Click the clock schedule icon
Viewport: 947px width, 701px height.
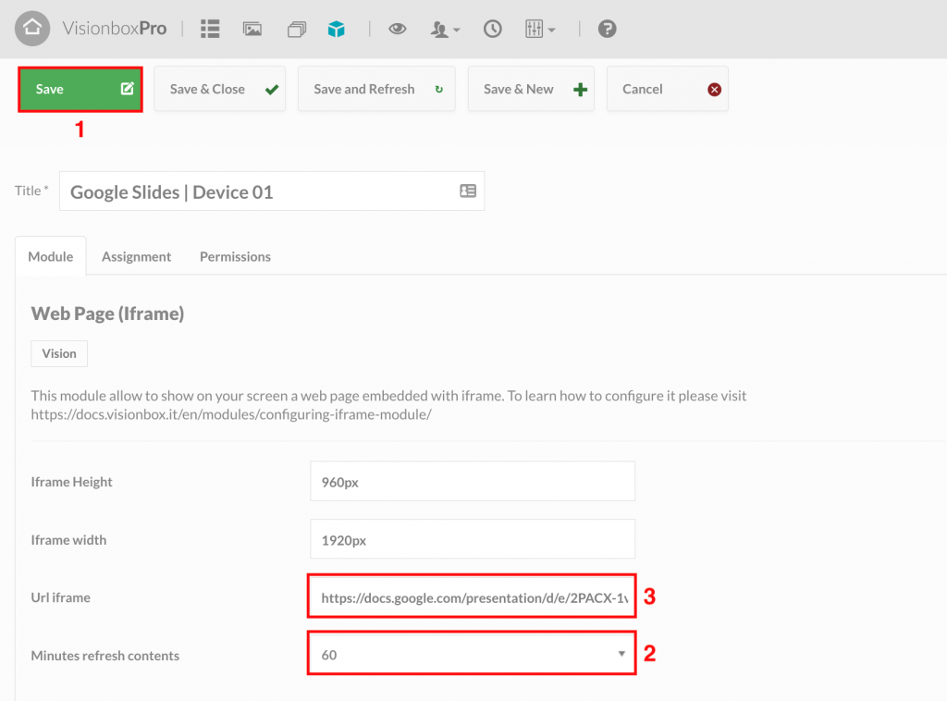click(492, 29)
